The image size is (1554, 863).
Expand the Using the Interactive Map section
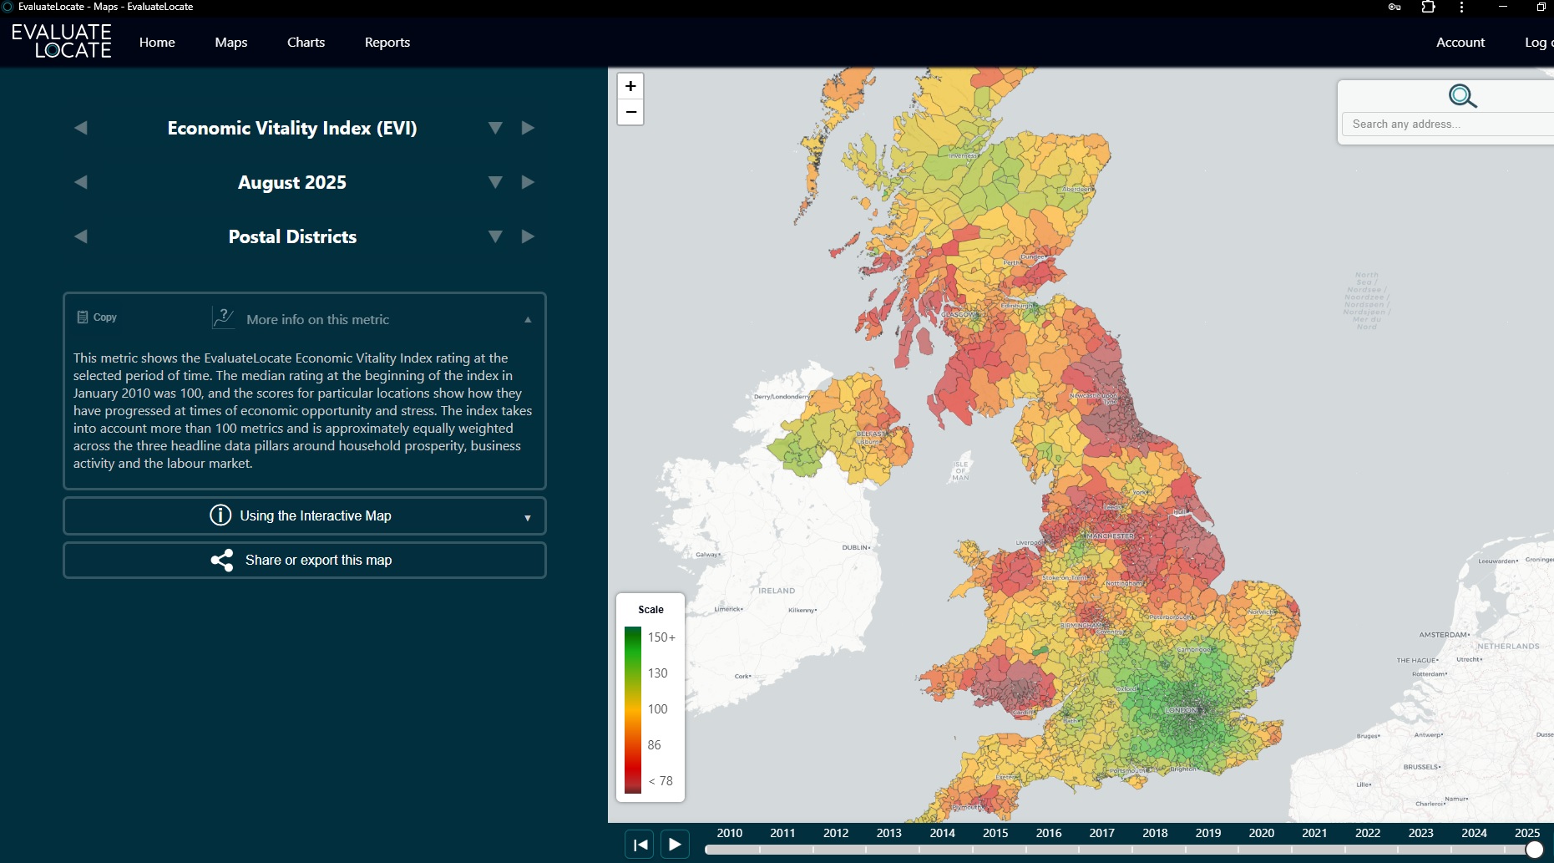pos(528,518)
